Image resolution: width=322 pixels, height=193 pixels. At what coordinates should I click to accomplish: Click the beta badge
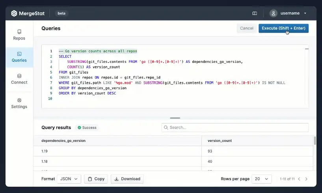click(x=61, y=13)
